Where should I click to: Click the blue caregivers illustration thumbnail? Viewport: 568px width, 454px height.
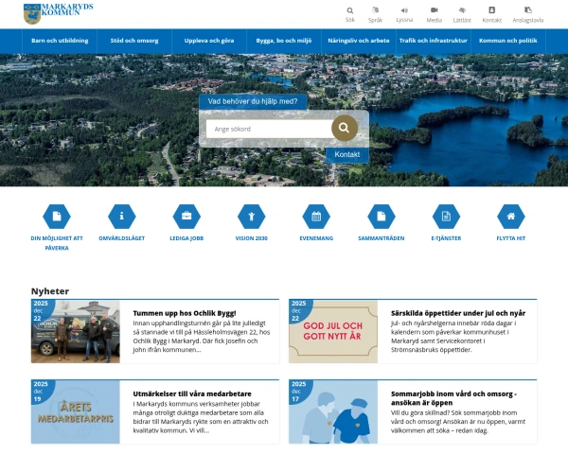coord(333,412)
